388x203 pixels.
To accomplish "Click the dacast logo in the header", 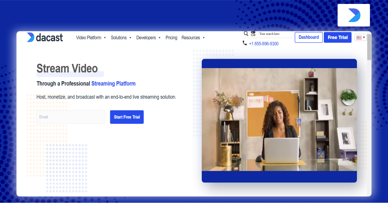I will 45,37.
